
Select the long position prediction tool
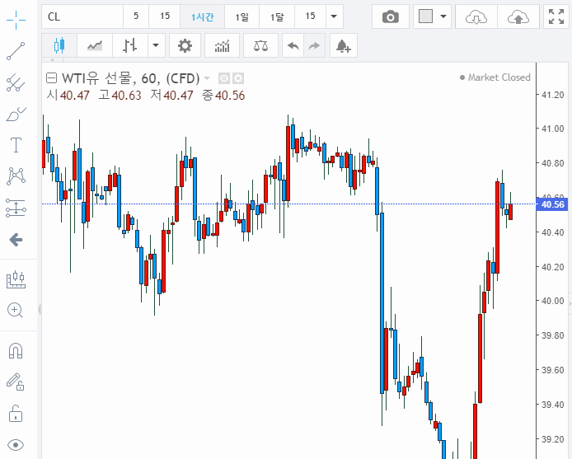16,208
